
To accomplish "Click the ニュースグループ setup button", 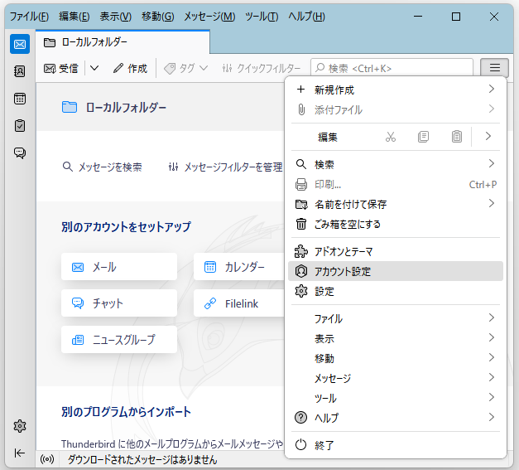I will click(x=119, y=339).
